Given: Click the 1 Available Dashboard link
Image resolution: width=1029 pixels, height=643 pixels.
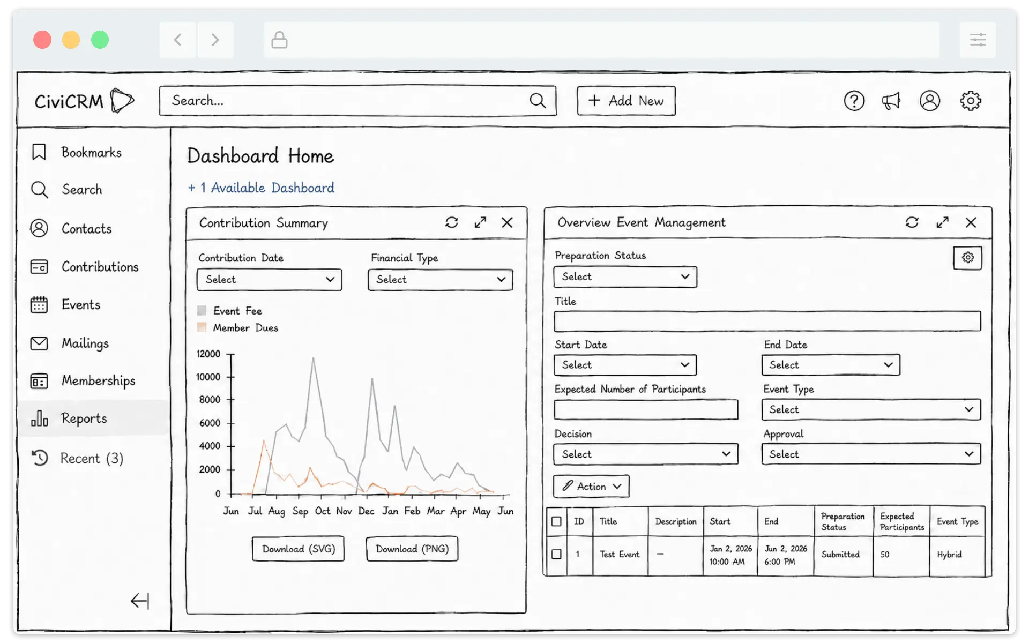Looking at the screenshot, I should (261, 188).
